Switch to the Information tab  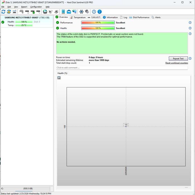click(x=110, y=17)
